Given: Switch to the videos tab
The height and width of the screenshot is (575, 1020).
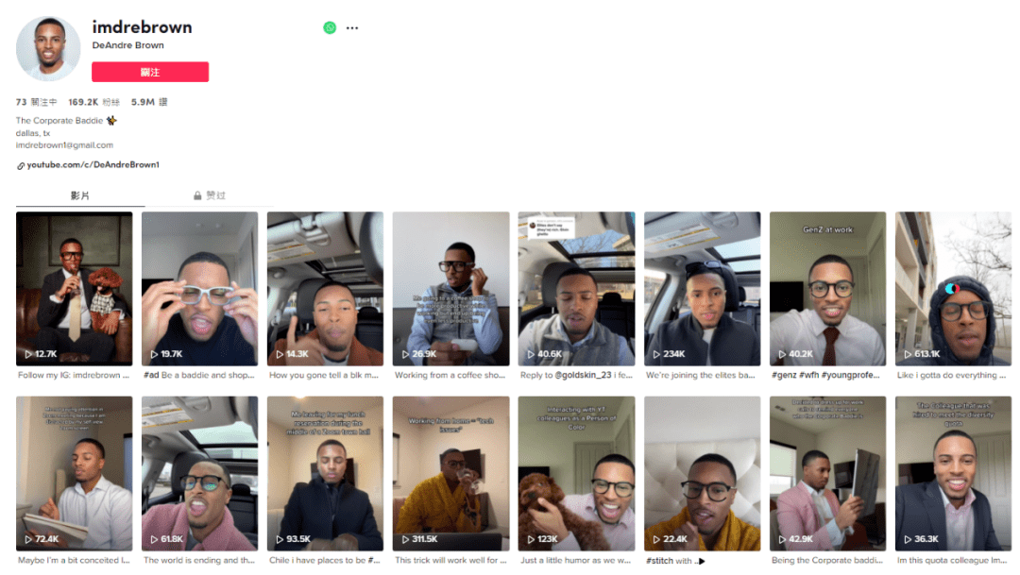Looking at the screenshot, I should 80,195.
